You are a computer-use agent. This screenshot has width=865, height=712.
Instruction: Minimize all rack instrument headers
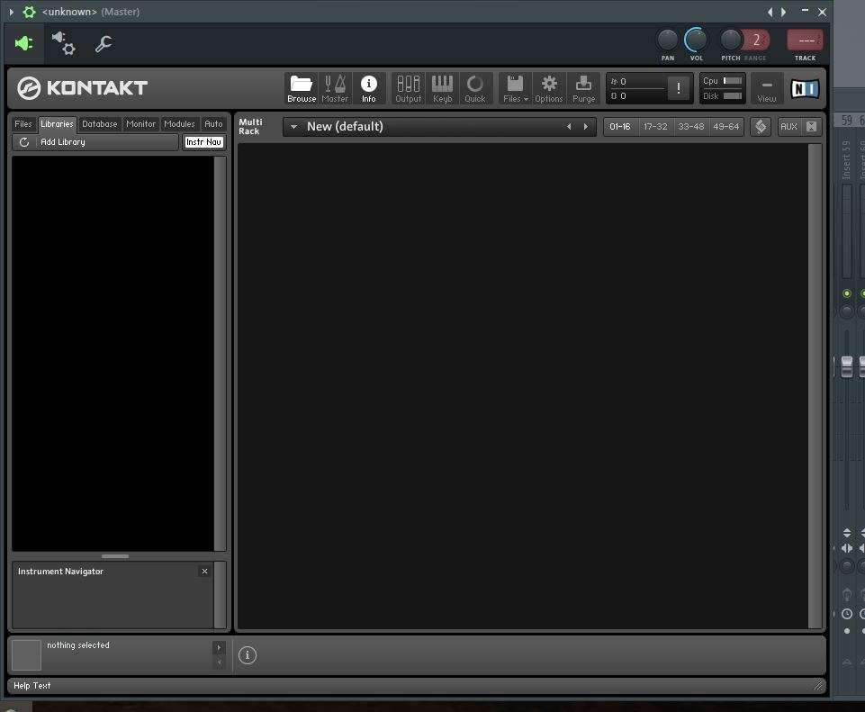click(x=811, y=126)
